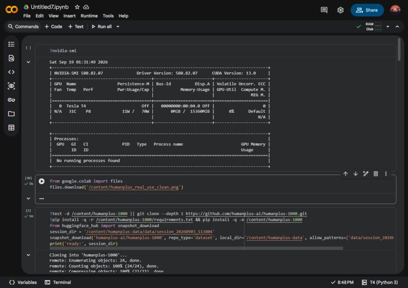Edit cell with the AI pencil icon

(366, 174)
